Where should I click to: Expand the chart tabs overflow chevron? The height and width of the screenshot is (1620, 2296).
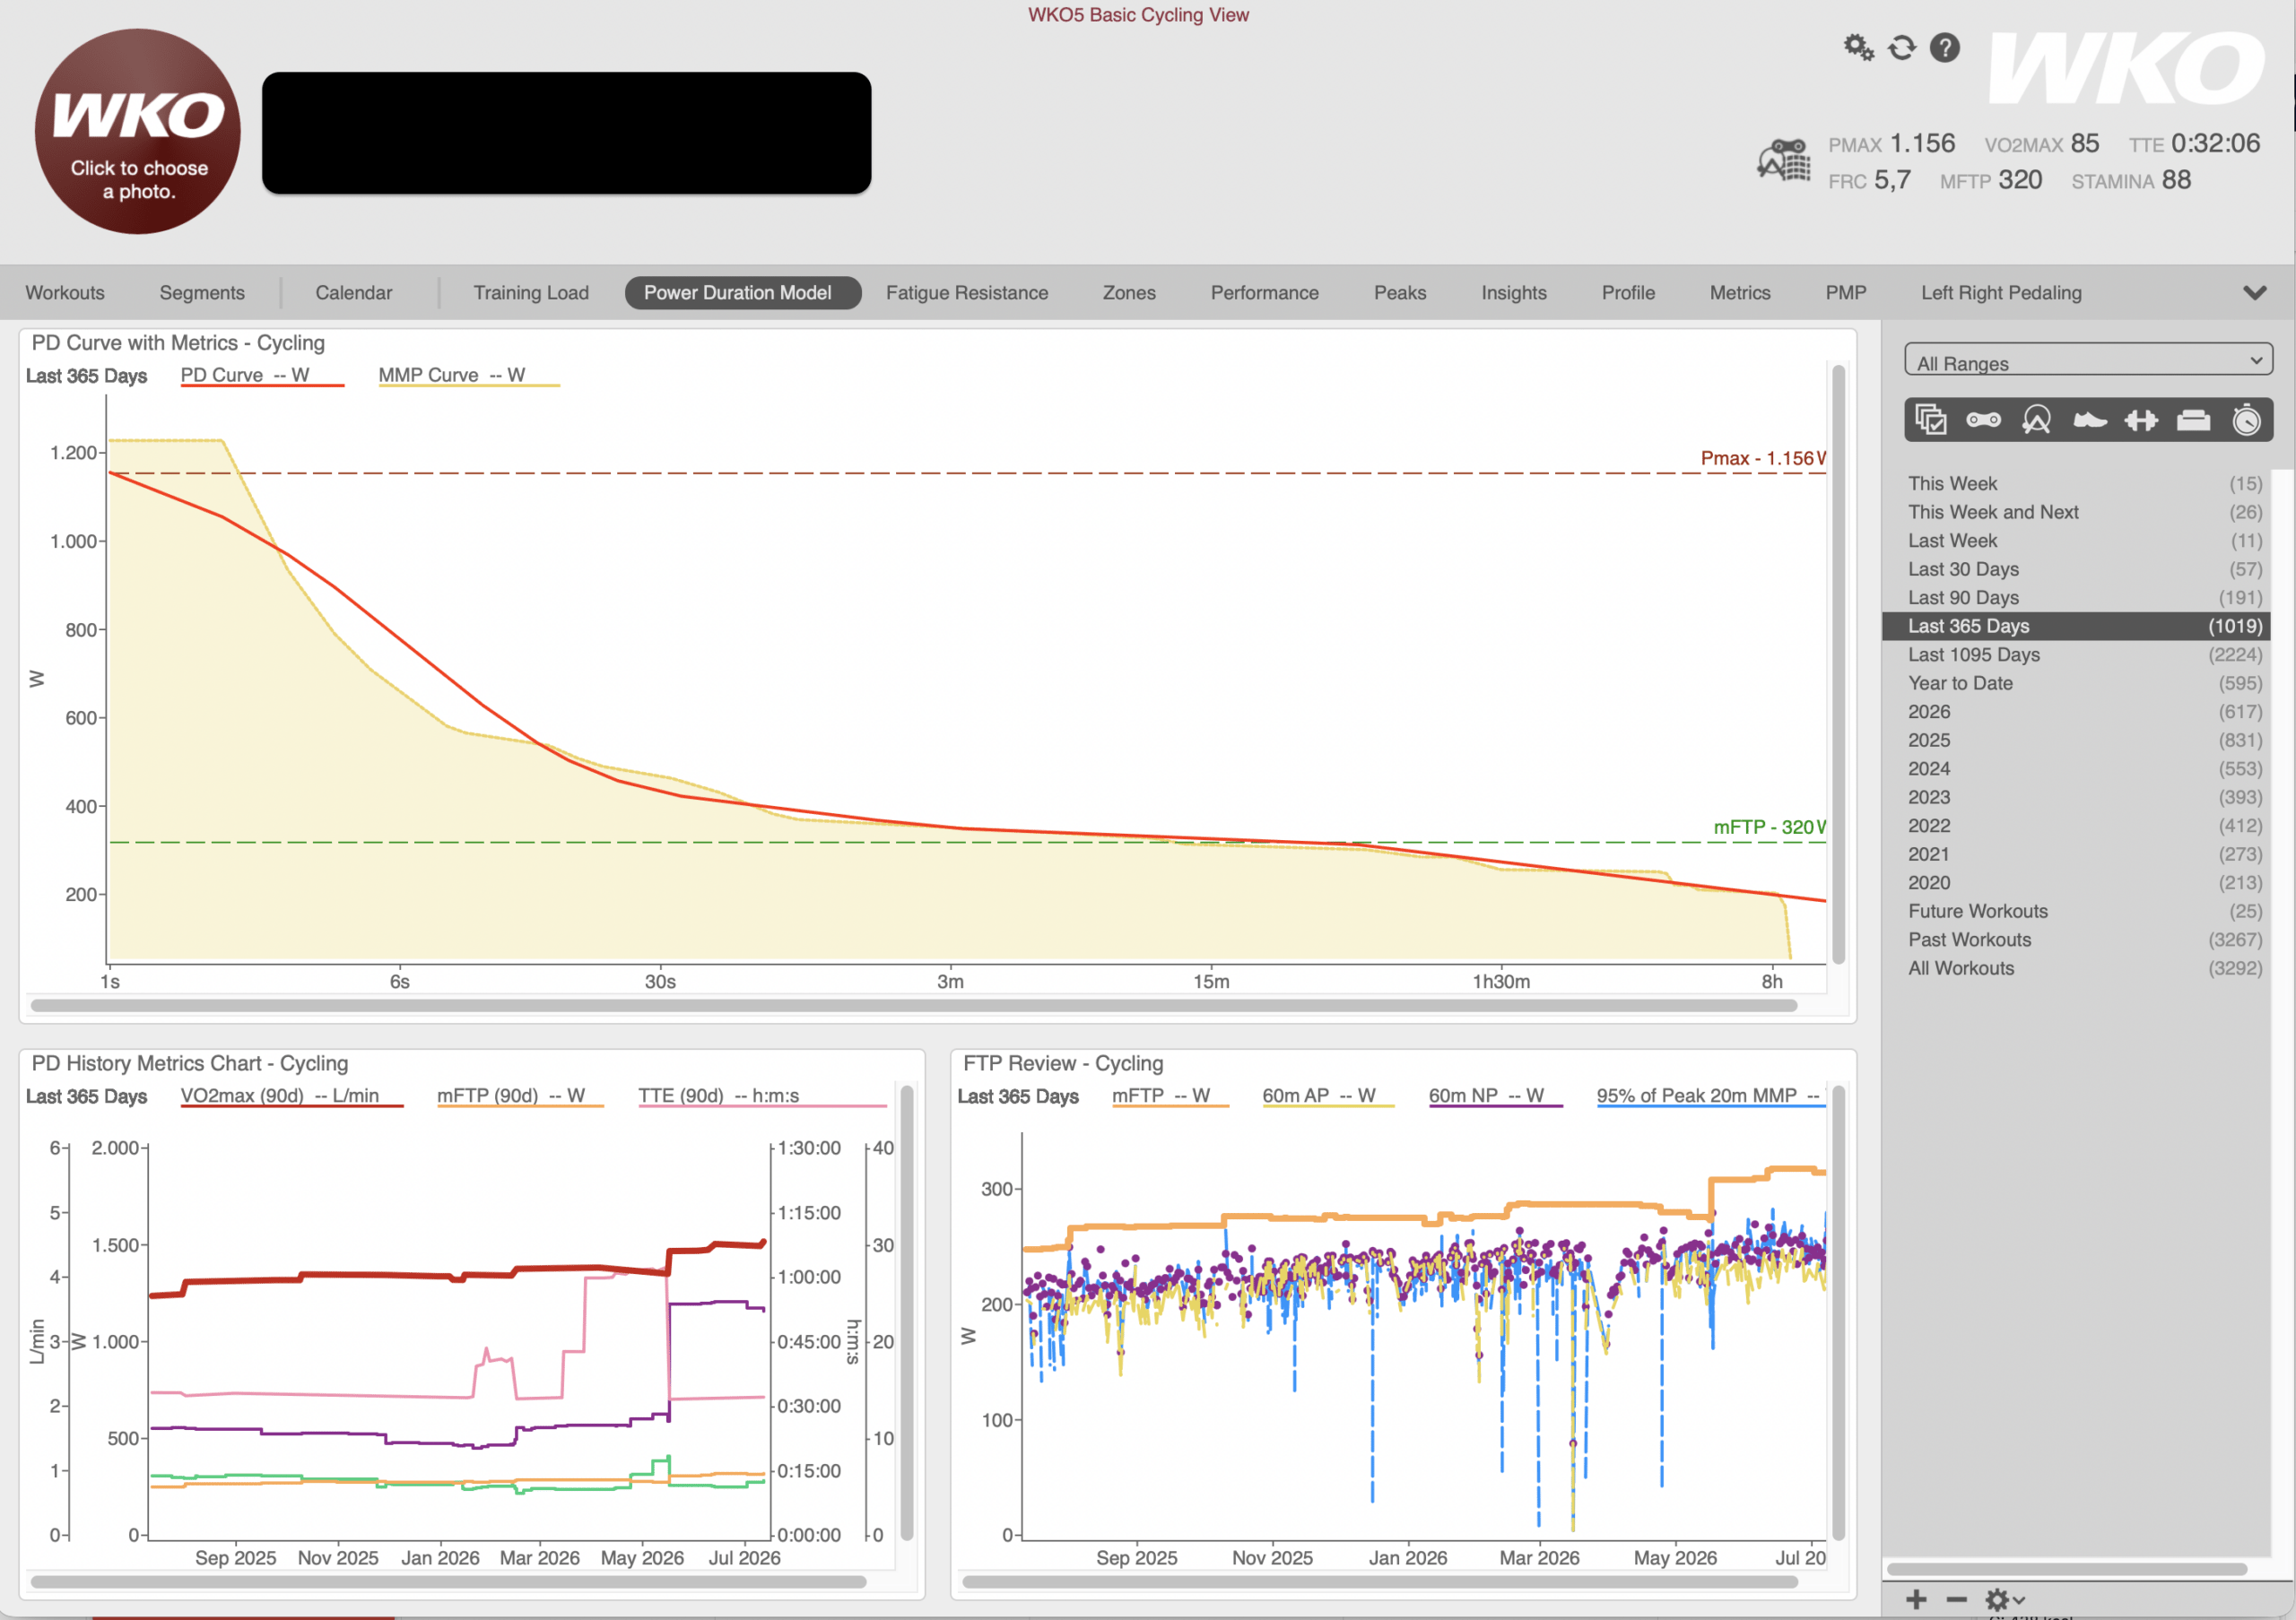(2255, 293)
